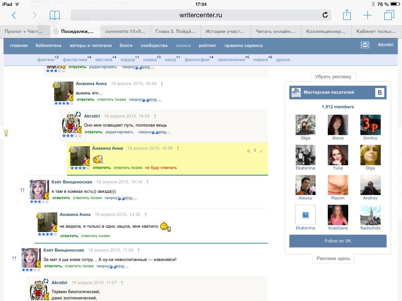
Task: Choose не буду отвечать on highlighted comment
Action: pyautogui.click(x=161, y=168)
